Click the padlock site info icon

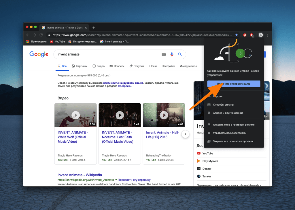coord(49,35)
